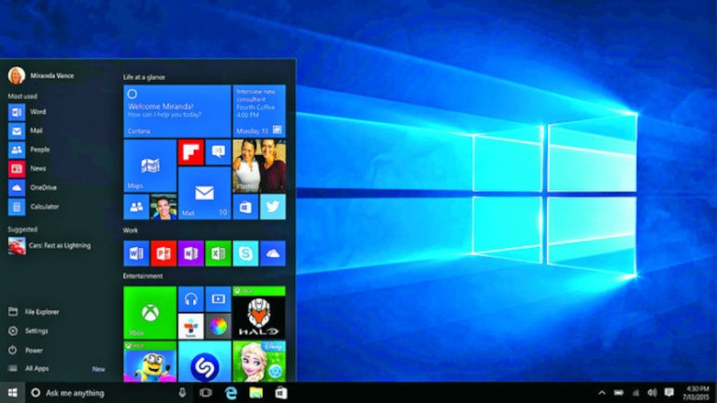Open the Store tile
The width and height of the screenshot is (717, 403).
245,207
